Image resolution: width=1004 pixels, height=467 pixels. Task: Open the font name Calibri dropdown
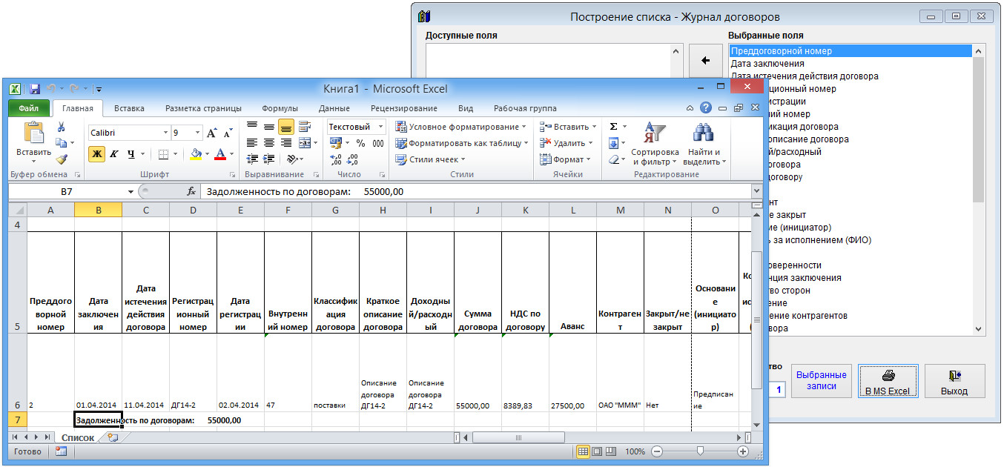click(x=165, y=133)
